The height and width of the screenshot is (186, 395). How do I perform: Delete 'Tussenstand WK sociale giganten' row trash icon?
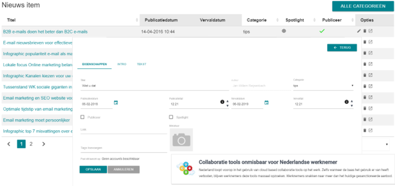[x=364, y=86]
